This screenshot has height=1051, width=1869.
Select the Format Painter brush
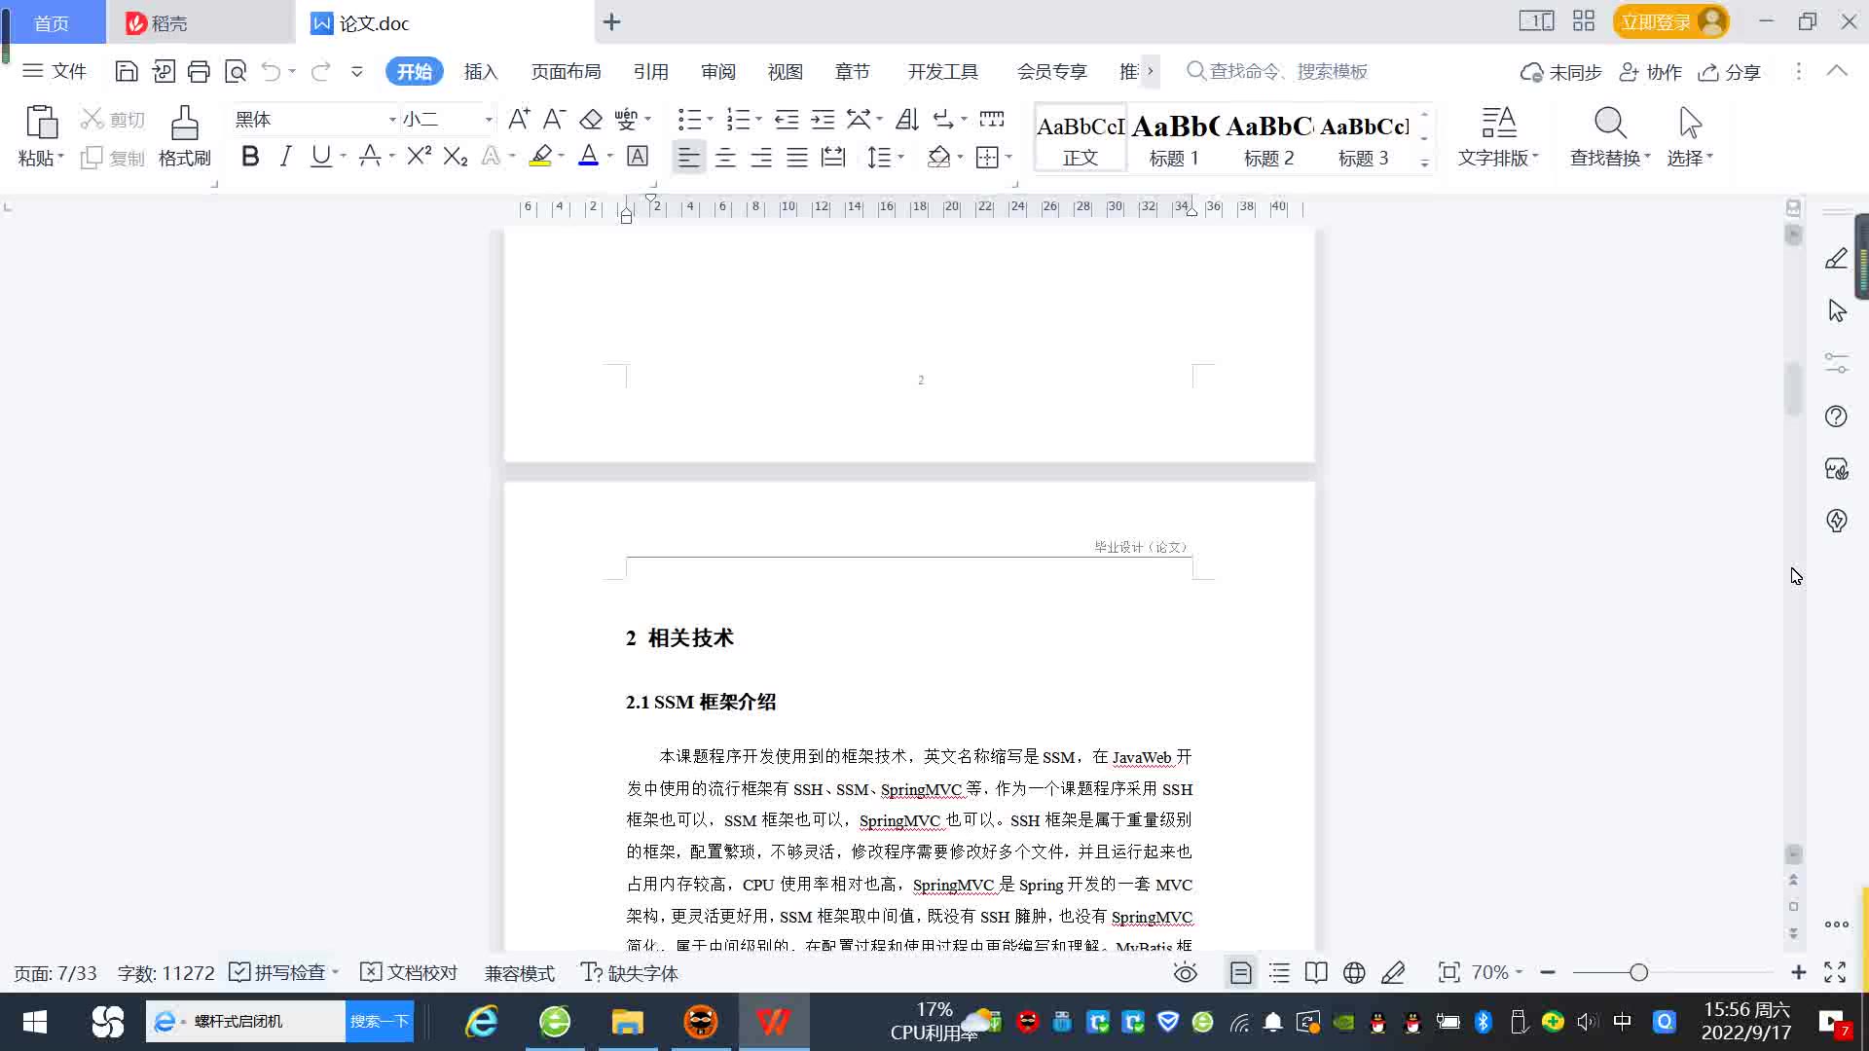coord(184,135)
